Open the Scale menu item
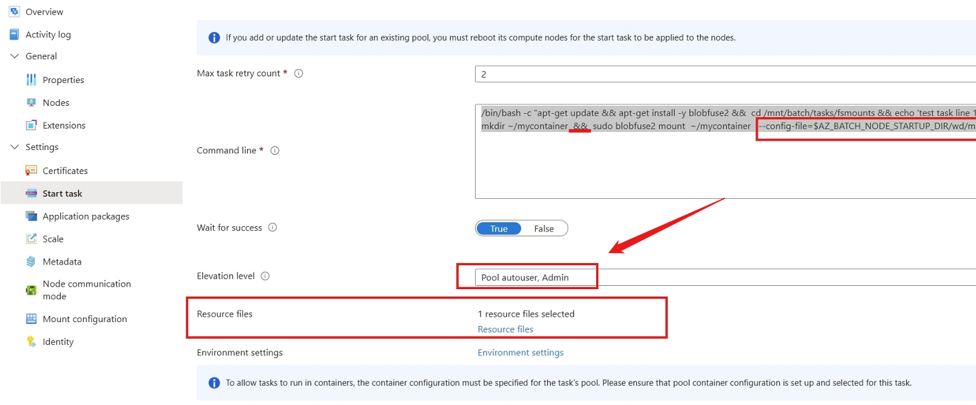The height and width of the screenshot is (405, 976). [53, 239]
